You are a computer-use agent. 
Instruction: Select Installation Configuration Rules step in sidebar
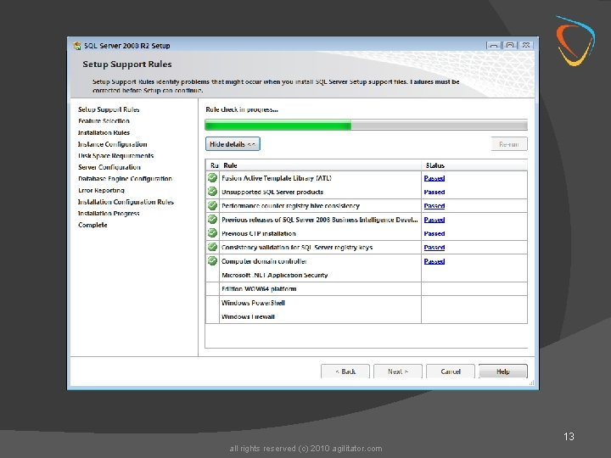(x=126, y=202)
